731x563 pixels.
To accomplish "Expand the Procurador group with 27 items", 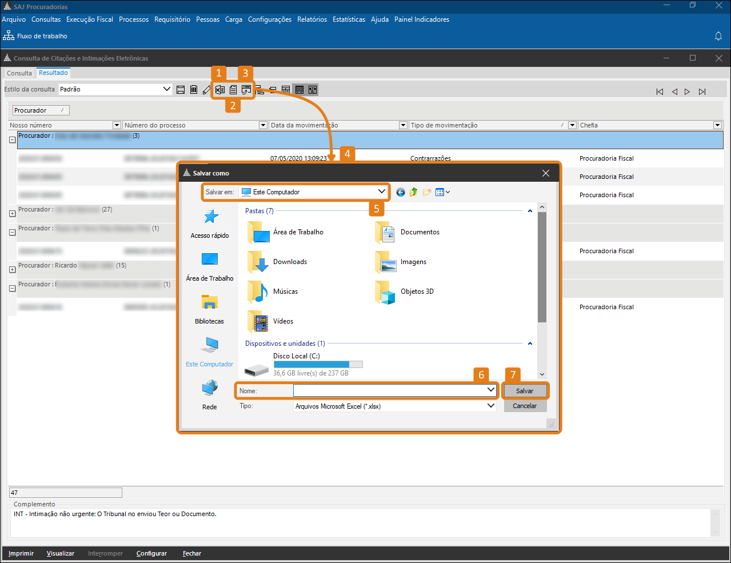I will click(12, 213).
